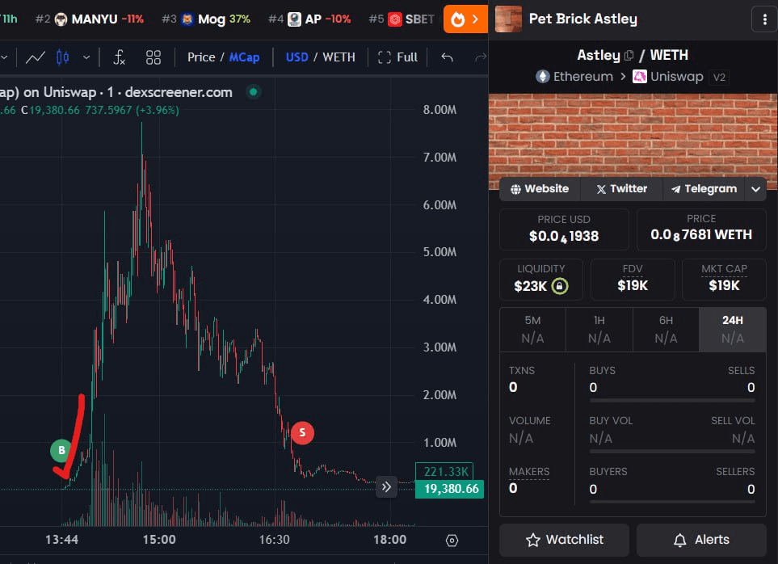Open the token Twitter page
Screen dimensions: 778x564
(x=622, y=189)
